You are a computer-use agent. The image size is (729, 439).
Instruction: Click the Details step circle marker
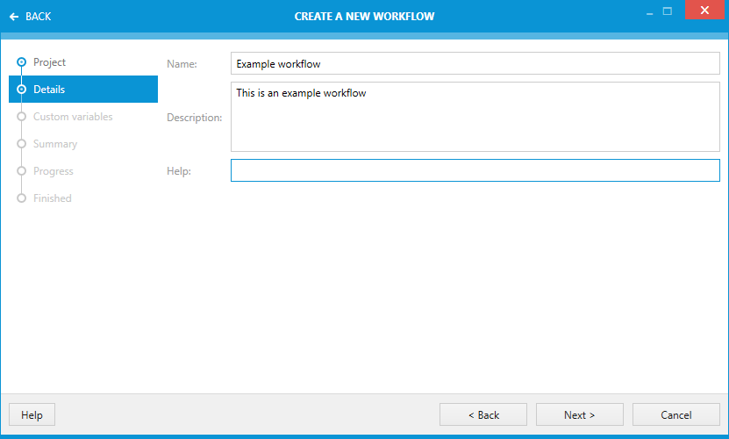click(21, 89)
